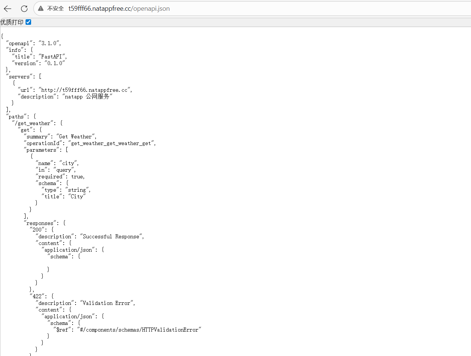
Task: Click the "parameters" key line
Action: point(46,150)
